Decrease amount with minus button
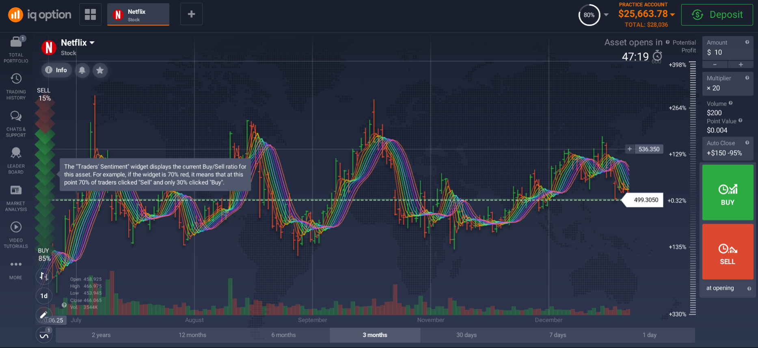 tap(715, 64)
